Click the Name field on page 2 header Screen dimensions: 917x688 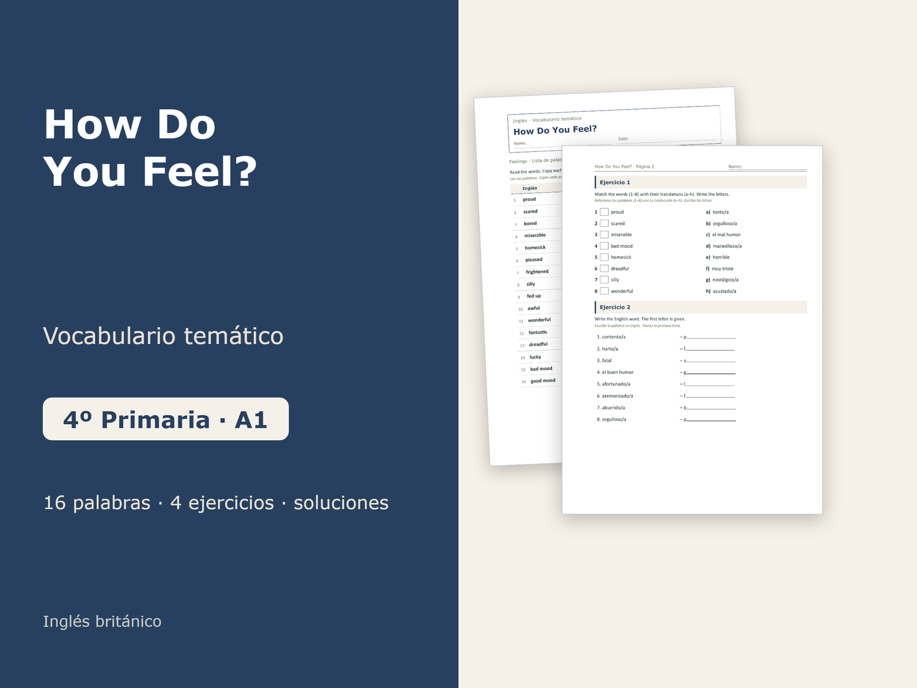click(x=768, y=167)
